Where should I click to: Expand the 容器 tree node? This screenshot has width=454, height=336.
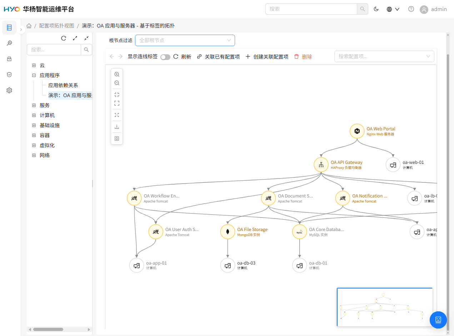point(34,135)
